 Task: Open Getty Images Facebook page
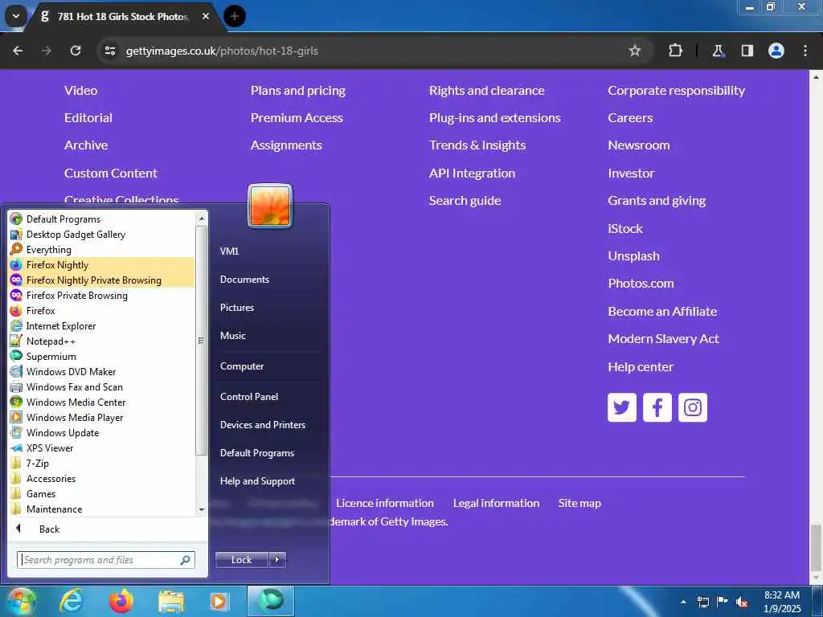[x=657, y=407]
